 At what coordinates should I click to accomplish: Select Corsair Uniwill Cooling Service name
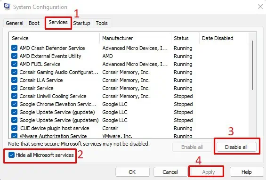pos(53,96)
